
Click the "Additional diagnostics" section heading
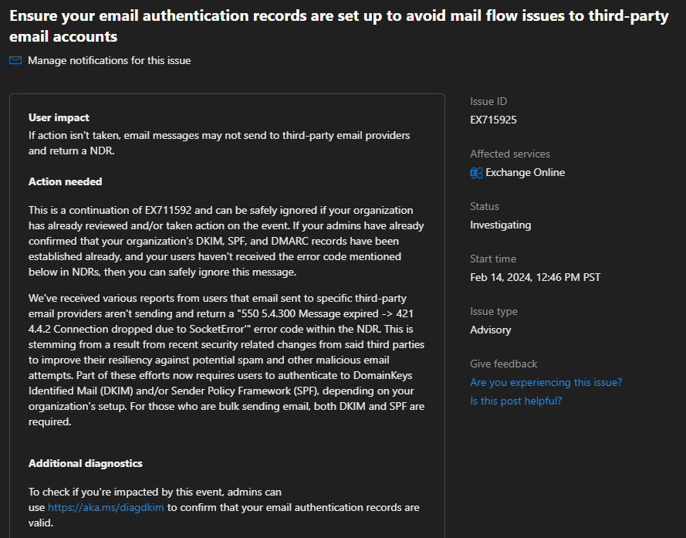pos(85,463)
